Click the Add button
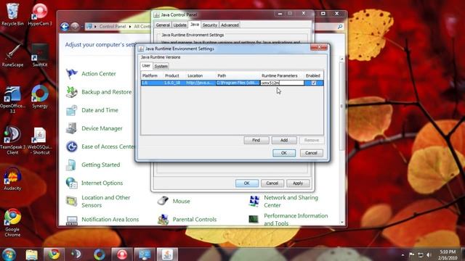Viewport: 465px width, 261px height. (284, 140)
